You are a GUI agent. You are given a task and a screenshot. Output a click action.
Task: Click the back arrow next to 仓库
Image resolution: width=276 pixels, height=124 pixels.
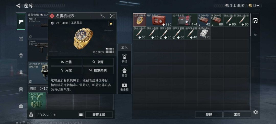18,6
